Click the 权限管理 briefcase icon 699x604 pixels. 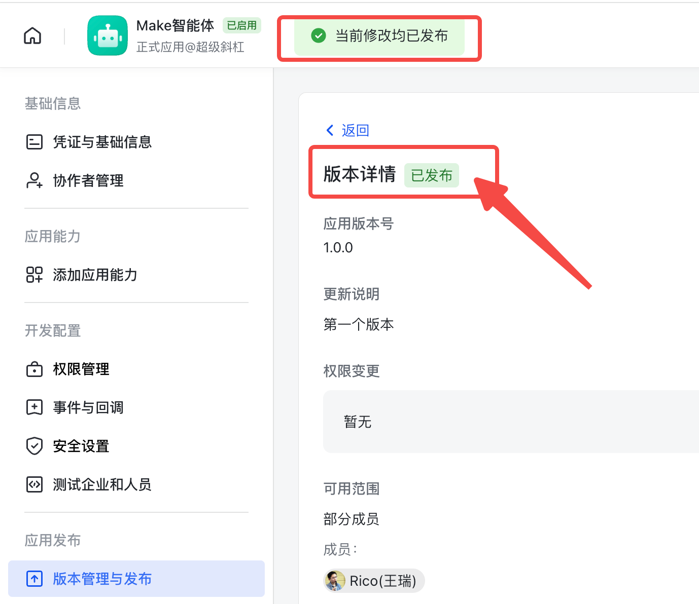coord(34,369)
